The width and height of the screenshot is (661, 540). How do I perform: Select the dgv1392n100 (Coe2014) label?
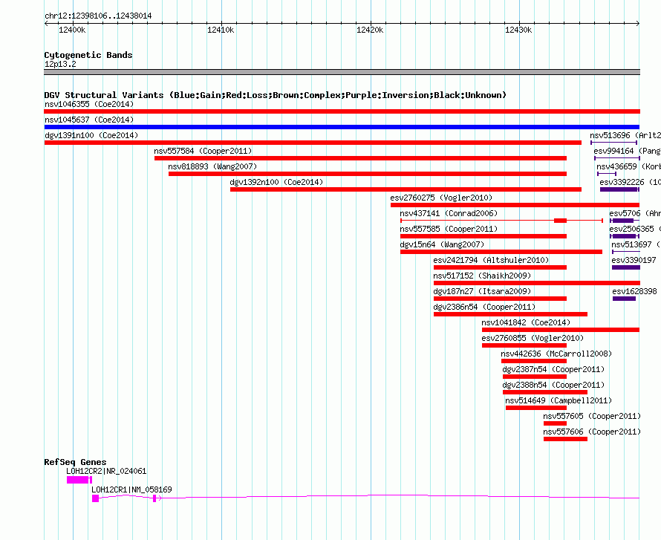[276, 182]
